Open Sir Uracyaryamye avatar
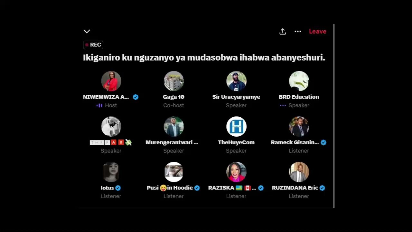 pos(236,81)
